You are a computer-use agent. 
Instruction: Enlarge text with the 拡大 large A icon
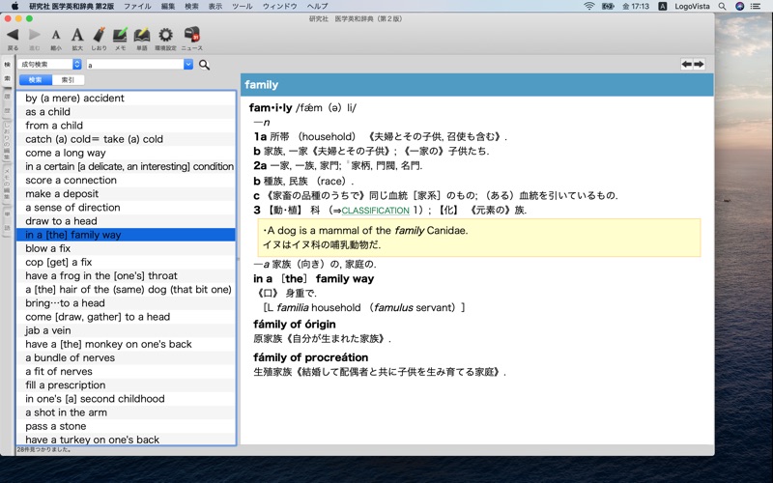tap(77, 35)
